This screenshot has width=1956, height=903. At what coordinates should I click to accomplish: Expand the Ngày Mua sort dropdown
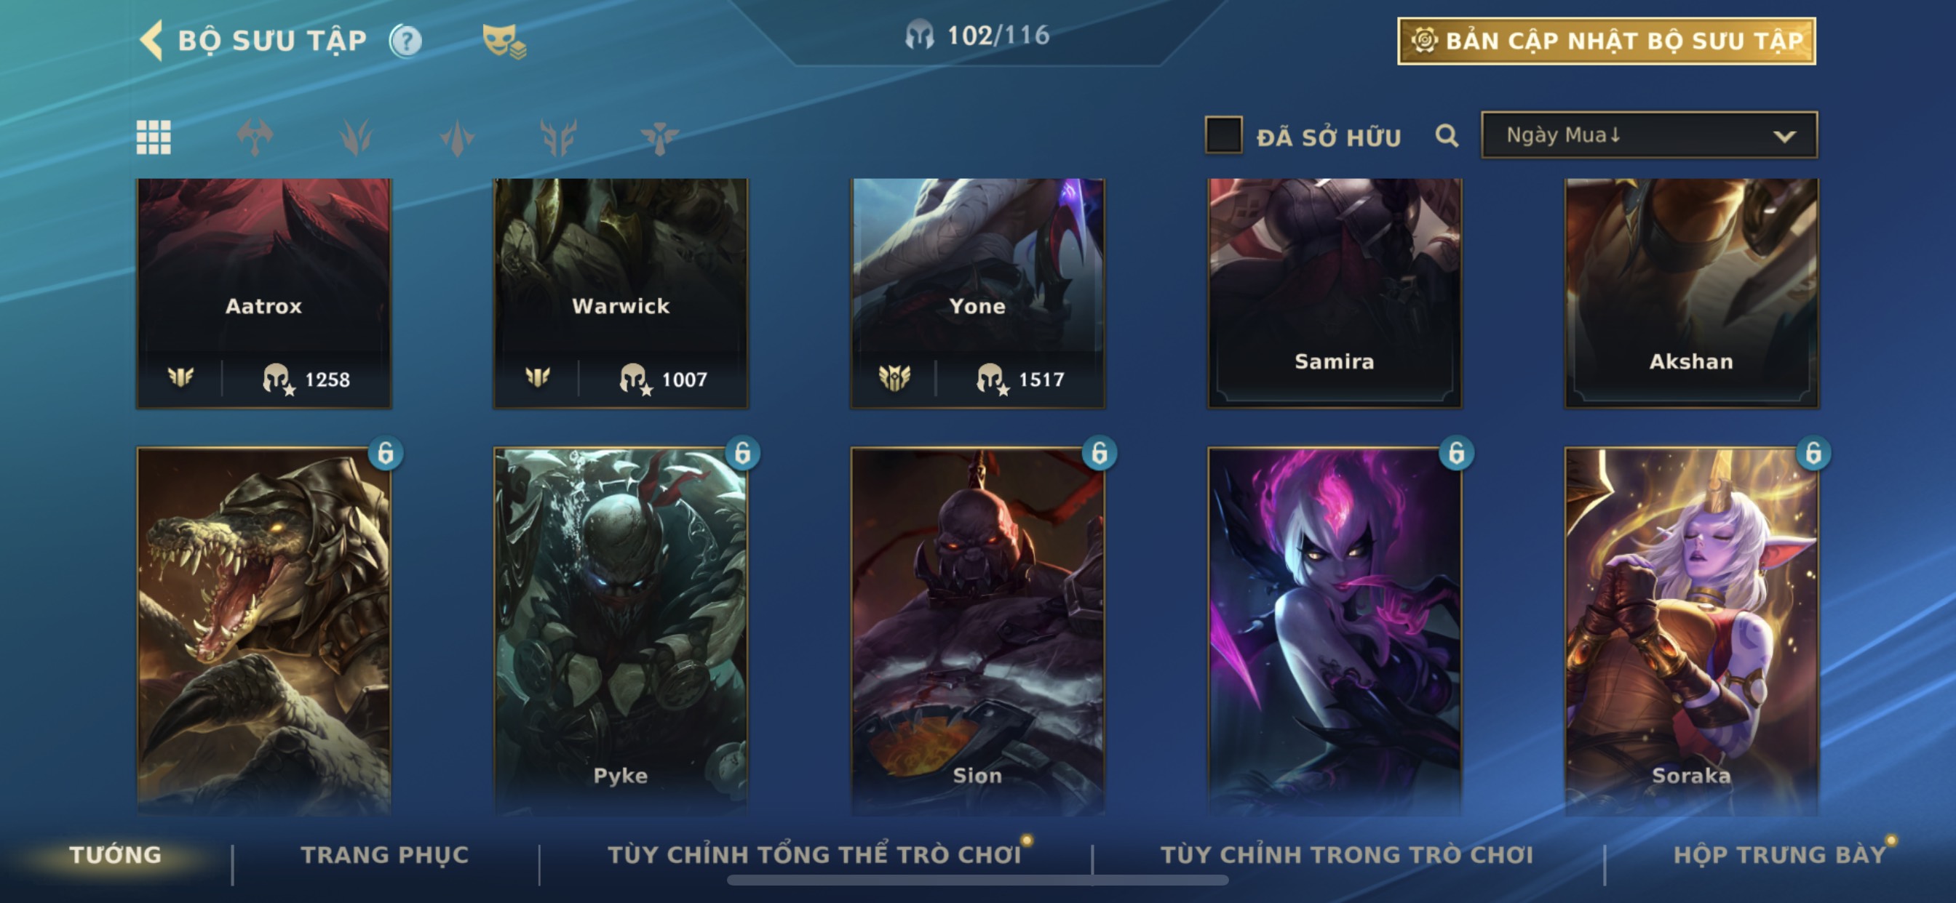tap(1648, 135)
